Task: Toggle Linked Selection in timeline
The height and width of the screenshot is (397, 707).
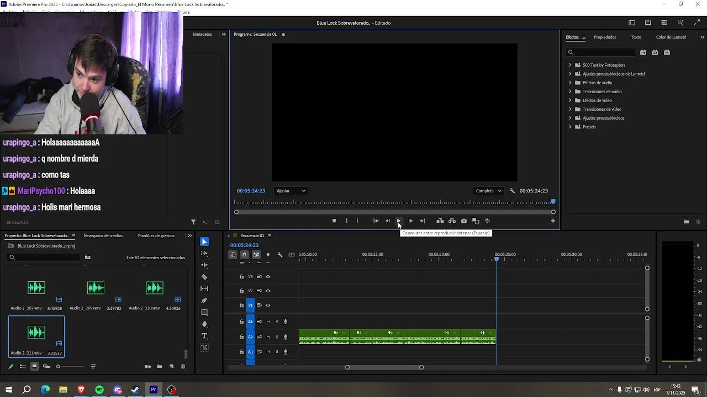Action: click(x=256, y=255)
